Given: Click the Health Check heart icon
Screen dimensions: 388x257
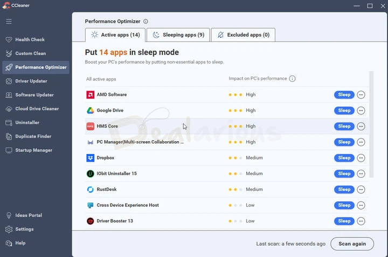Looking at the screenshot, I should [9, 40].
